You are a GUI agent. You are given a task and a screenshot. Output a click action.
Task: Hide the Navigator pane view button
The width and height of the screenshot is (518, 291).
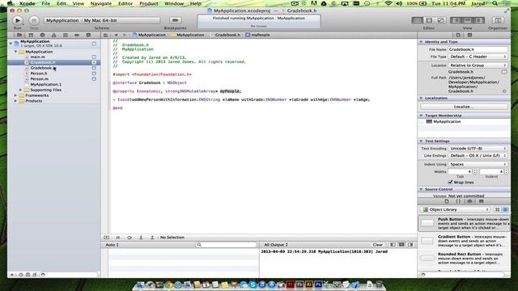click(x=456, y=20)
